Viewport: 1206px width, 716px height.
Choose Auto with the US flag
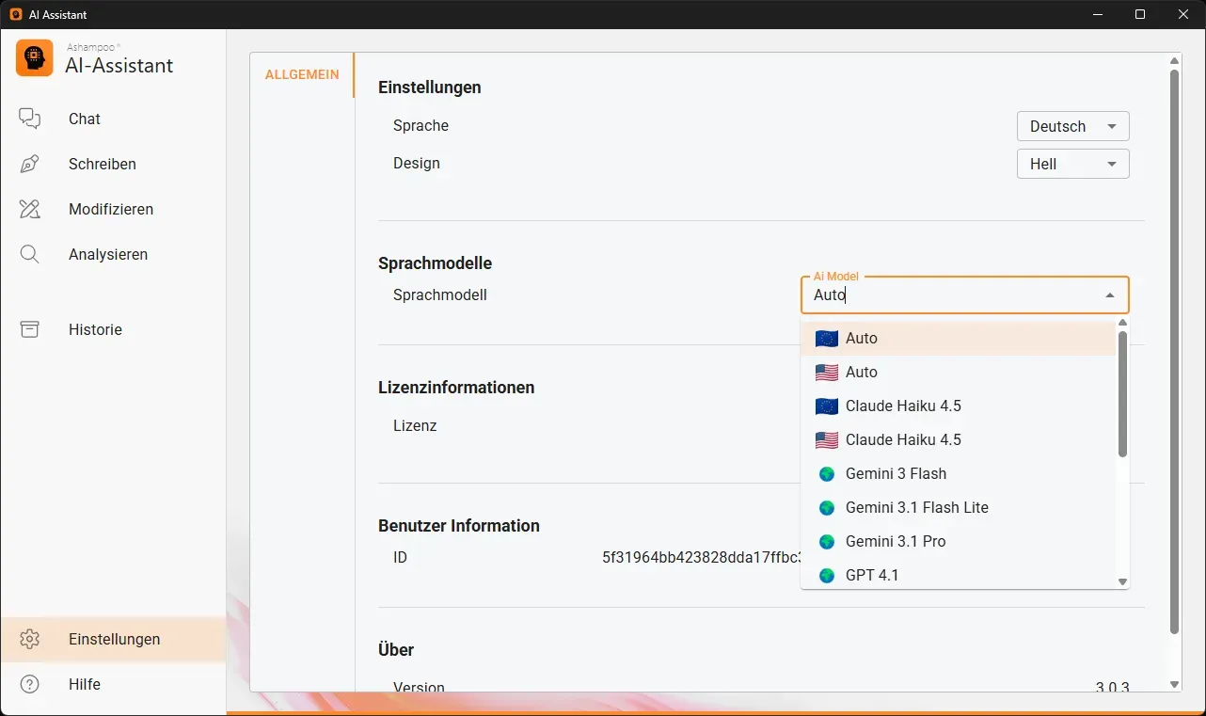coord(958,373)
